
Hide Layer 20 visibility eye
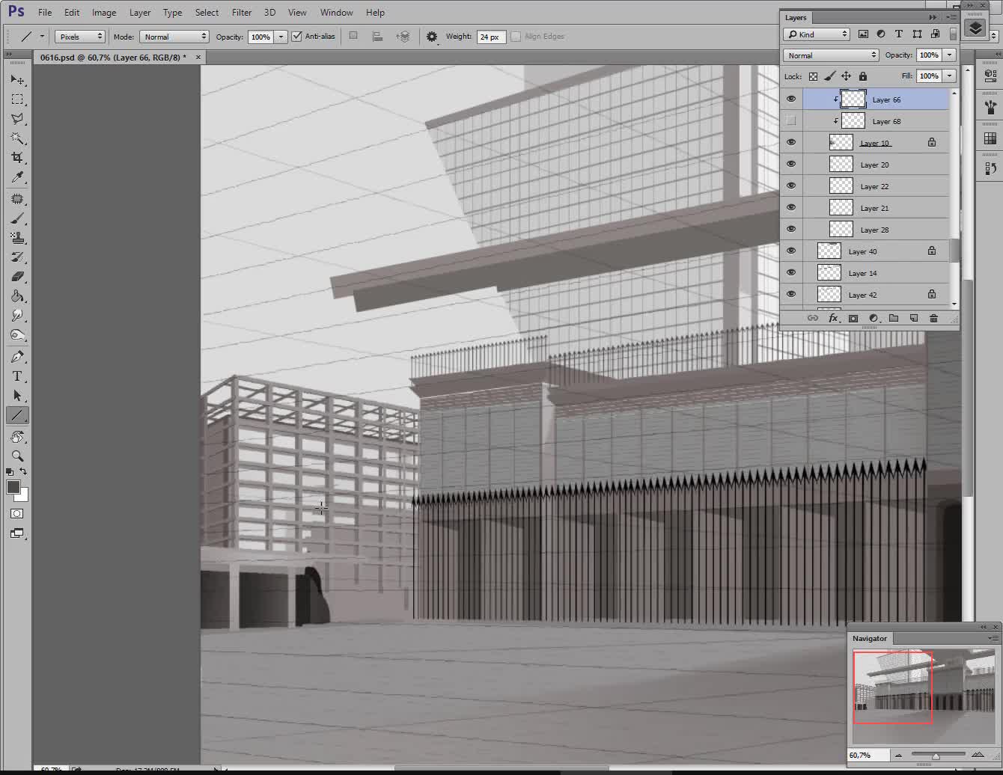coord(791,164)
